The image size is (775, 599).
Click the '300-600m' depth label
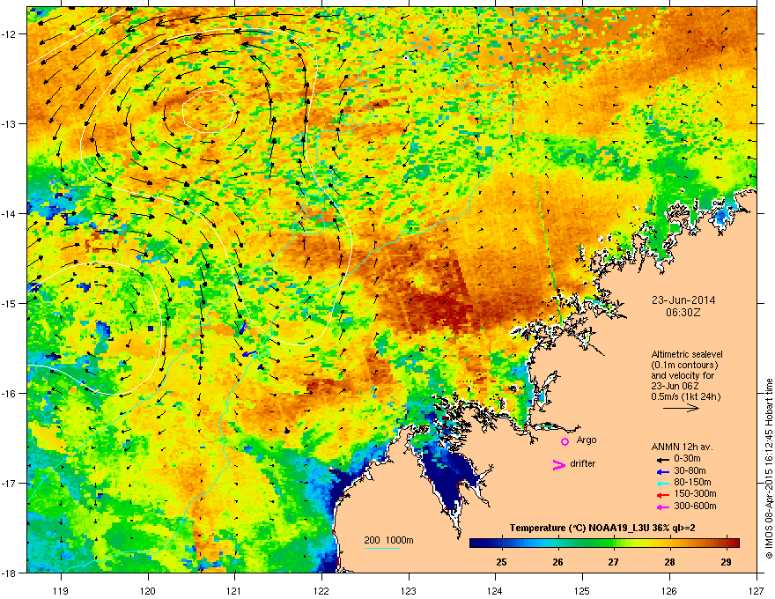[695, 506]
